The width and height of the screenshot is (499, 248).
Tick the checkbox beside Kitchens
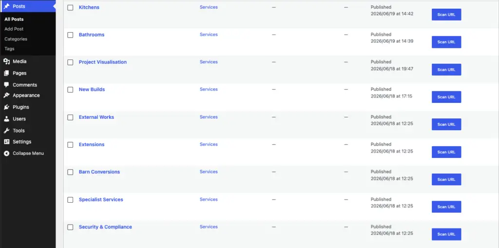(x=70, y=8)
